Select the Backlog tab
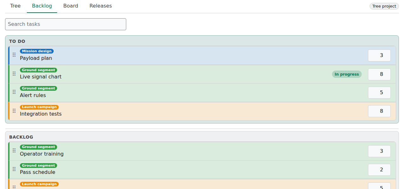The image size is (404, 189). tap(42, 6)
